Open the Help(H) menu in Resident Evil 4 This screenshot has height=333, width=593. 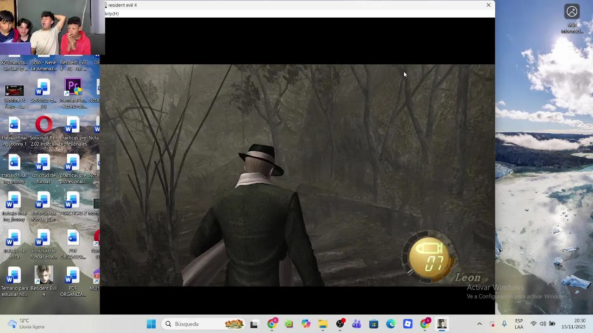(112, 14)
